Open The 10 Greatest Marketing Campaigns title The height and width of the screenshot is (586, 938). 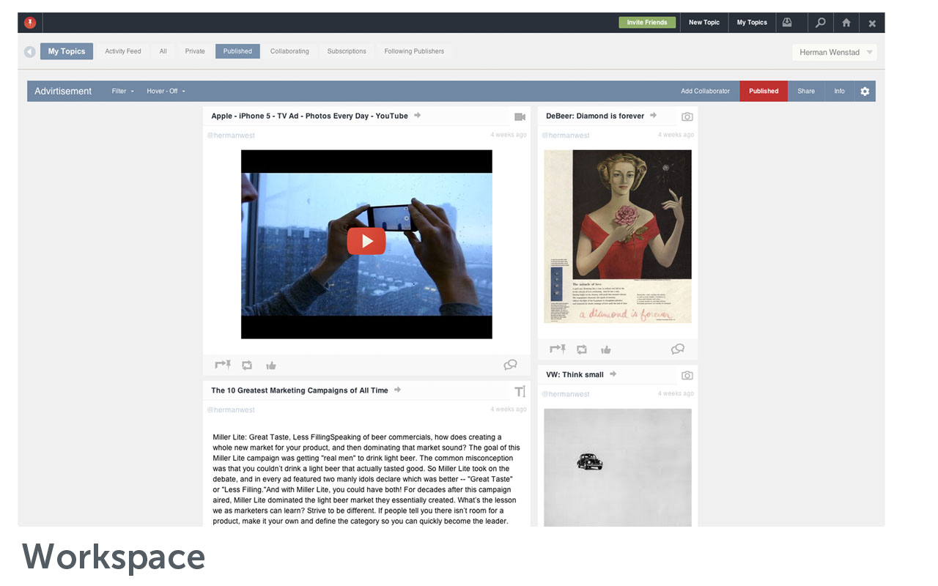click(300, 390)
